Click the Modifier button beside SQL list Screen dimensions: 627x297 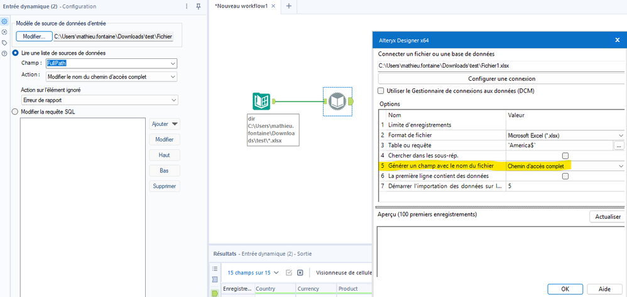coord(165,140)
